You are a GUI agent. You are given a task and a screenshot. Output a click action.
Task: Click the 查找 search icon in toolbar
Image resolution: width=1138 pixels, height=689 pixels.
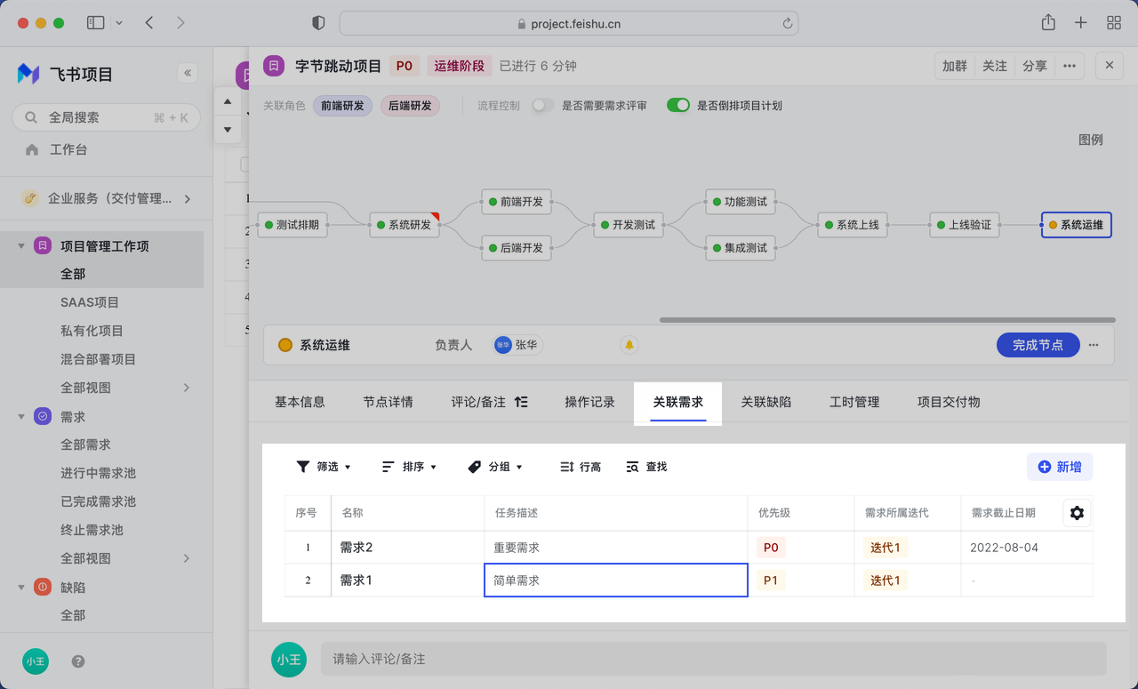point(633,467)
